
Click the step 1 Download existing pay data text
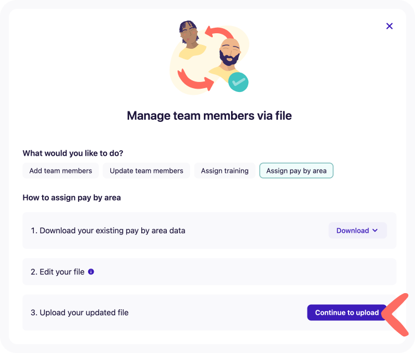tap(108, 231)
